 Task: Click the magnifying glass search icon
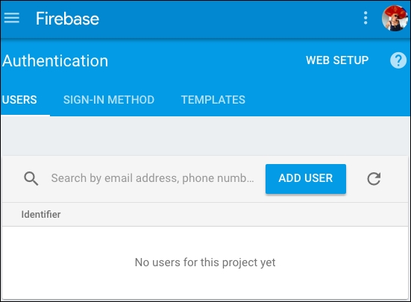[31, 179]
